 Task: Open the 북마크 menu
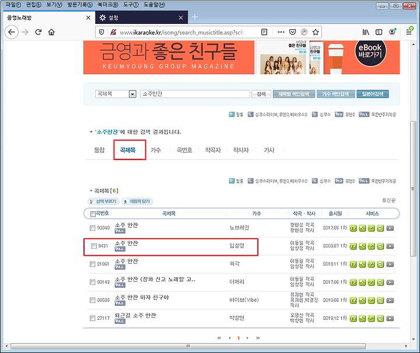tap(108, 5)
